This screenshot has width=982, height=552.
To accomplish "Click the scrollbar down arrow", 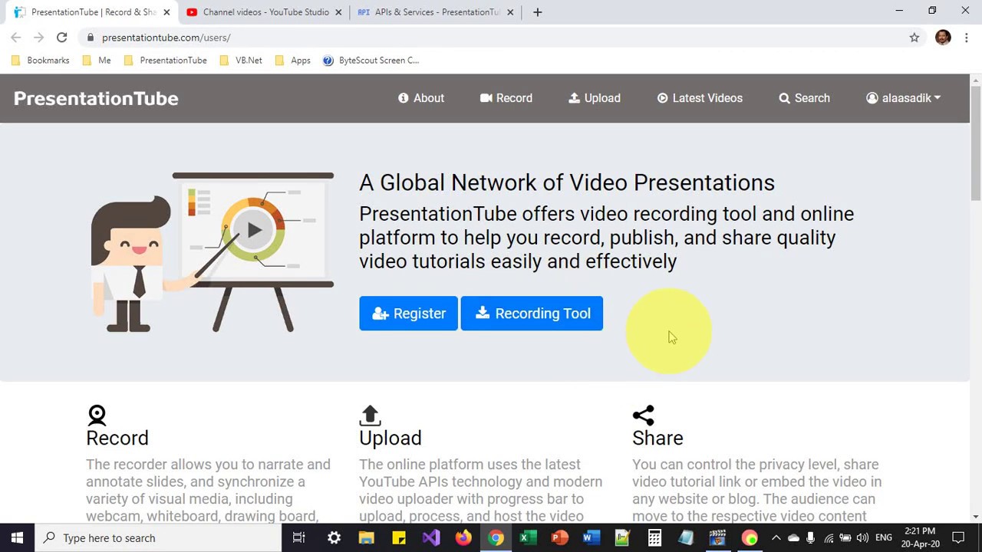I will pos(976,517).
